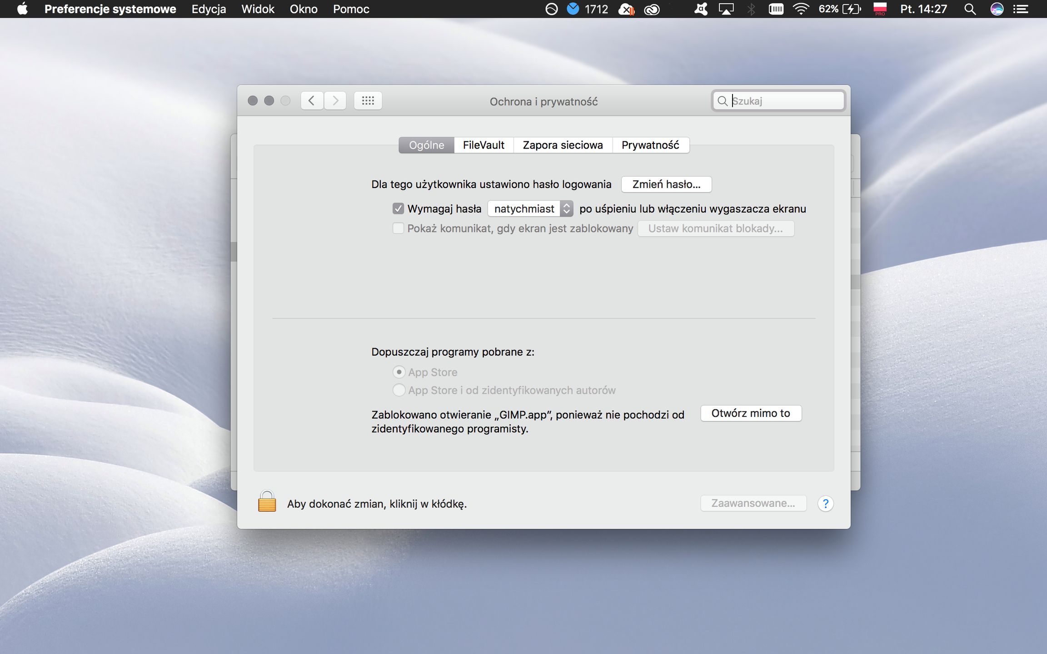1047x654 pixels.
Task: Click the Otwórz mimo to button
Action: [751, 413]
